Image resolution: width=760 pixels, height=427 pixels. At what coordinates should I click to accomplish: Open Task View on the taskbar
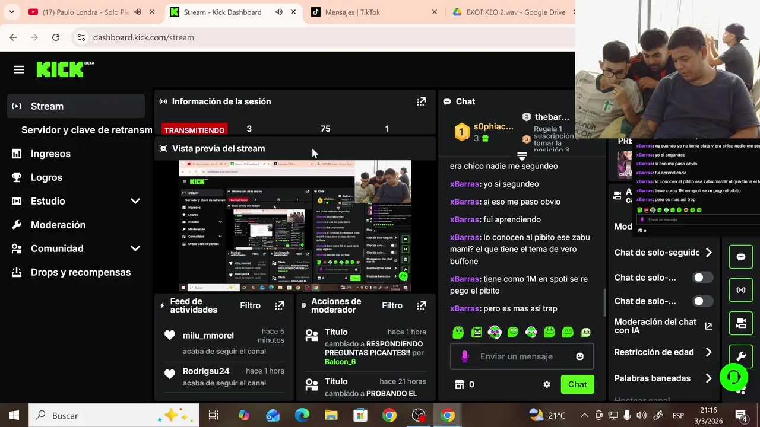[x=214, y=416]
